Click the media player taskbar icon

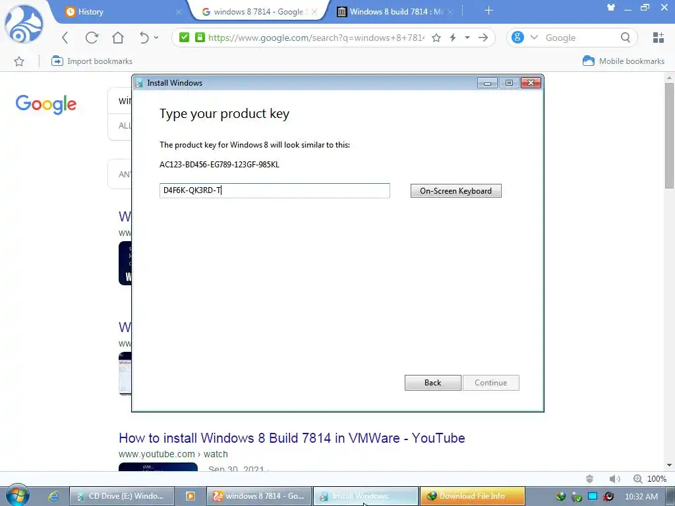[191, 496]
